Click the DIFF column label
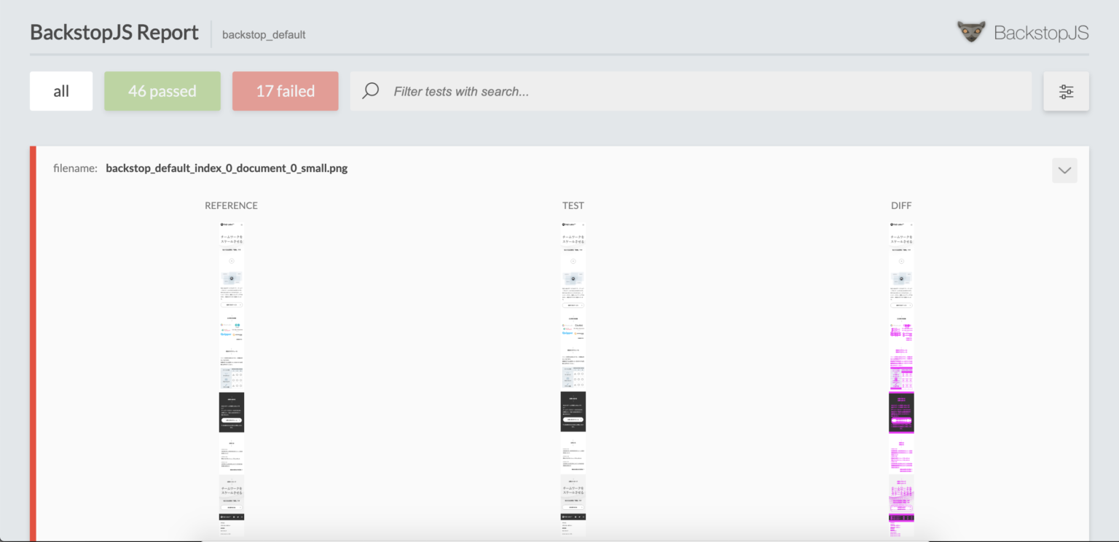Screen dimensions: 1119x542 (x=901, y=205)
